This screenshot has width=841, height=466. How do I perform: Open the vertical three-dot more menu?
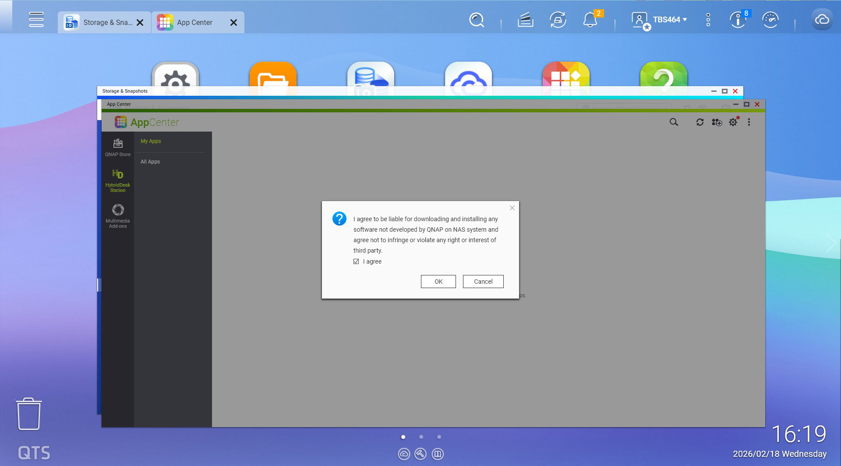708,20
